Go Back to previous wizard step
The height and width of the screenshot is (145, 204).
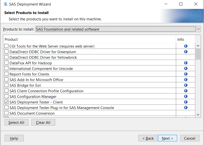(x=148, y=138)
